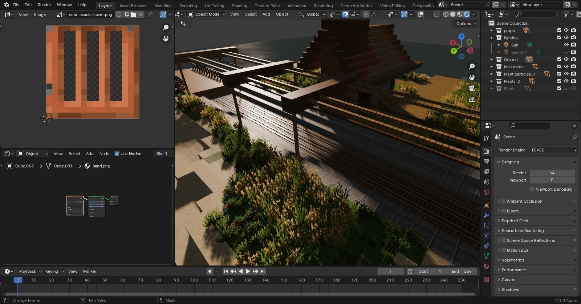
Task: Select wireframe viewport shading mode
Action: (446, 14)
